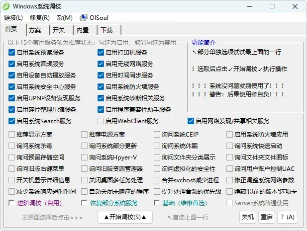Click the ？(A) help button

288,217
